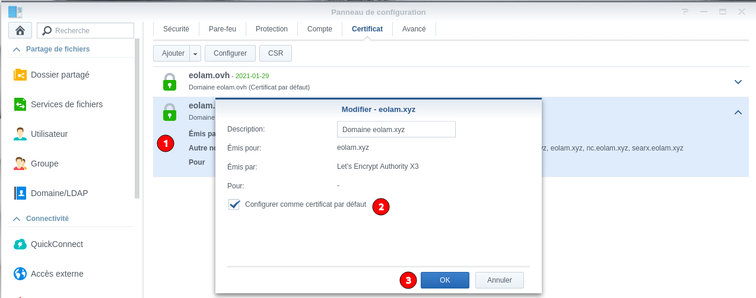The height and width of the screenshot is (298, 756).
Task: Open Accès externe globe icon
Action: pyautogui.click(x=20, y=274)
